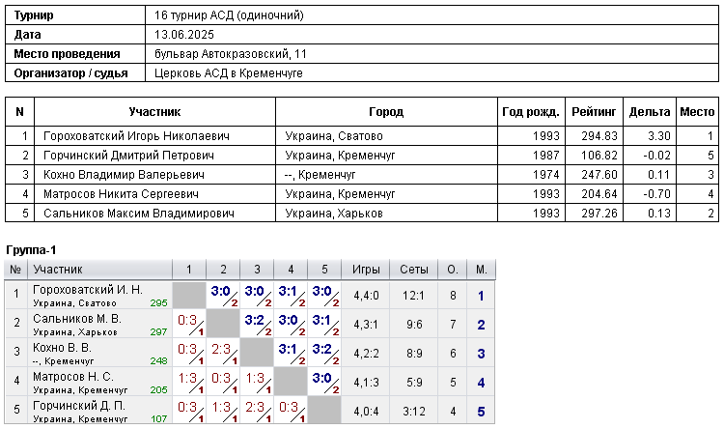The image size is (724, 429).
Task: Click rating value 297.26
Action: click(599, 214)
